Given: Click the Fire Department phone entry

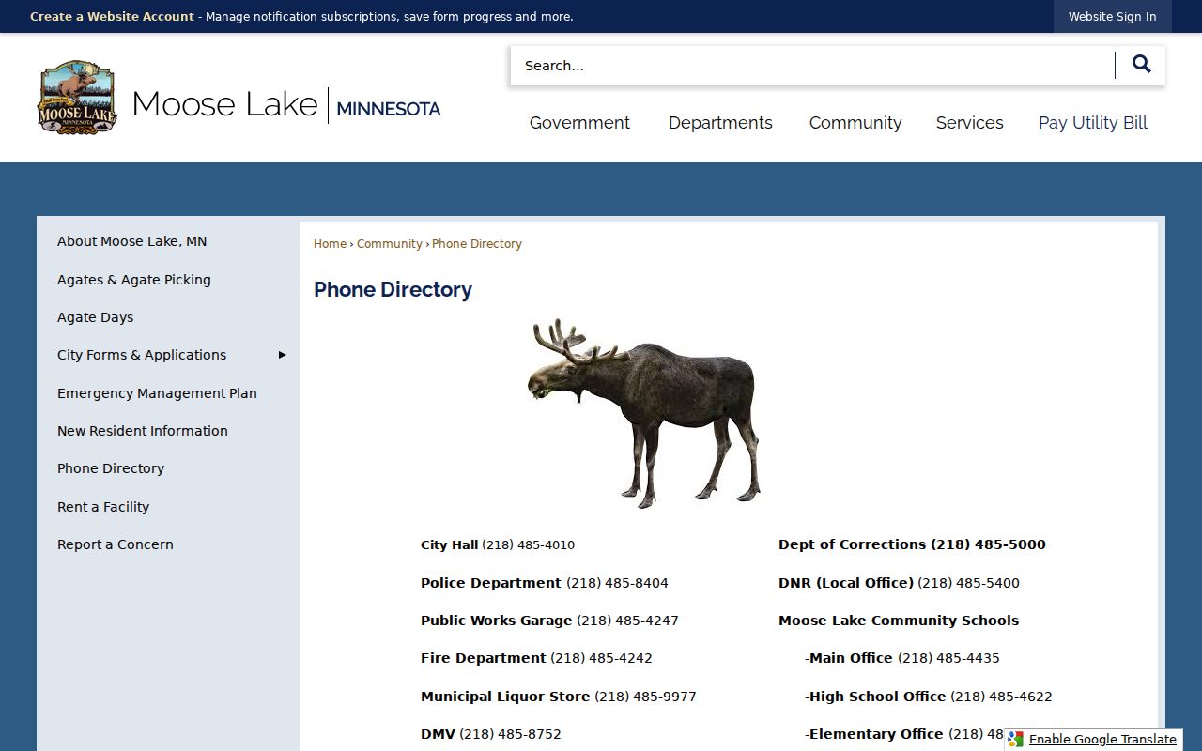Looking at the screenshot, I should pyautogui.click(x=536, y=658).
